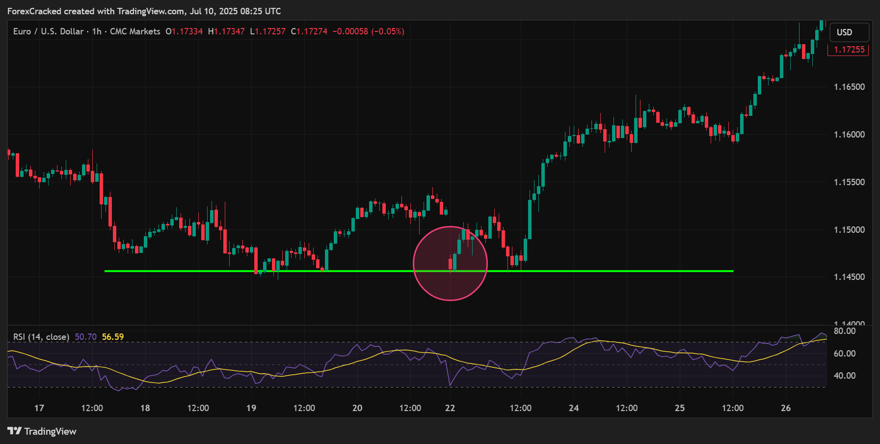Screen dimensions: 880x444
Task: Click the Euro / U.S. Dollar symbol title
Action: (48, 31)
